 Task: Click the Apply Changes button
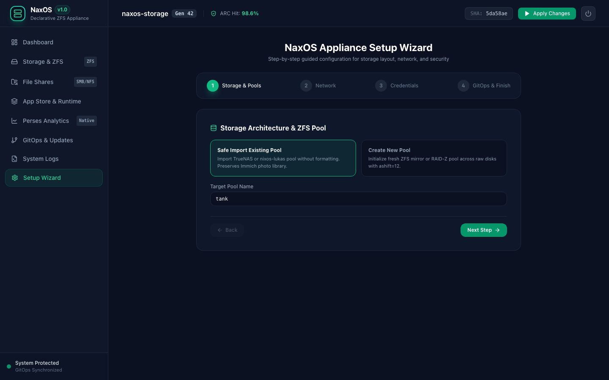coord(547,14)
